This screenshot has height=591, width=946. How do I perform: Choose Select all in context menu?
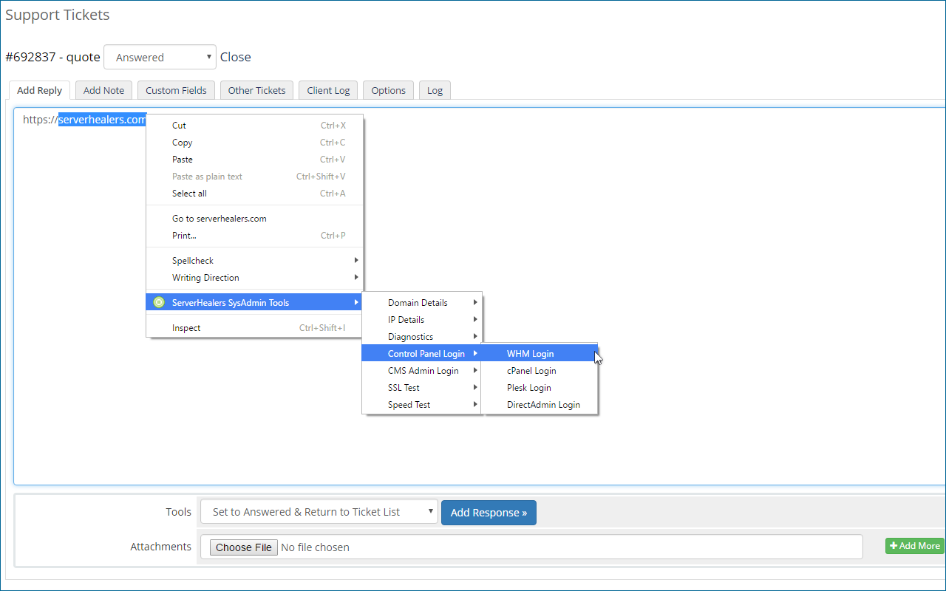click(255, 194)
